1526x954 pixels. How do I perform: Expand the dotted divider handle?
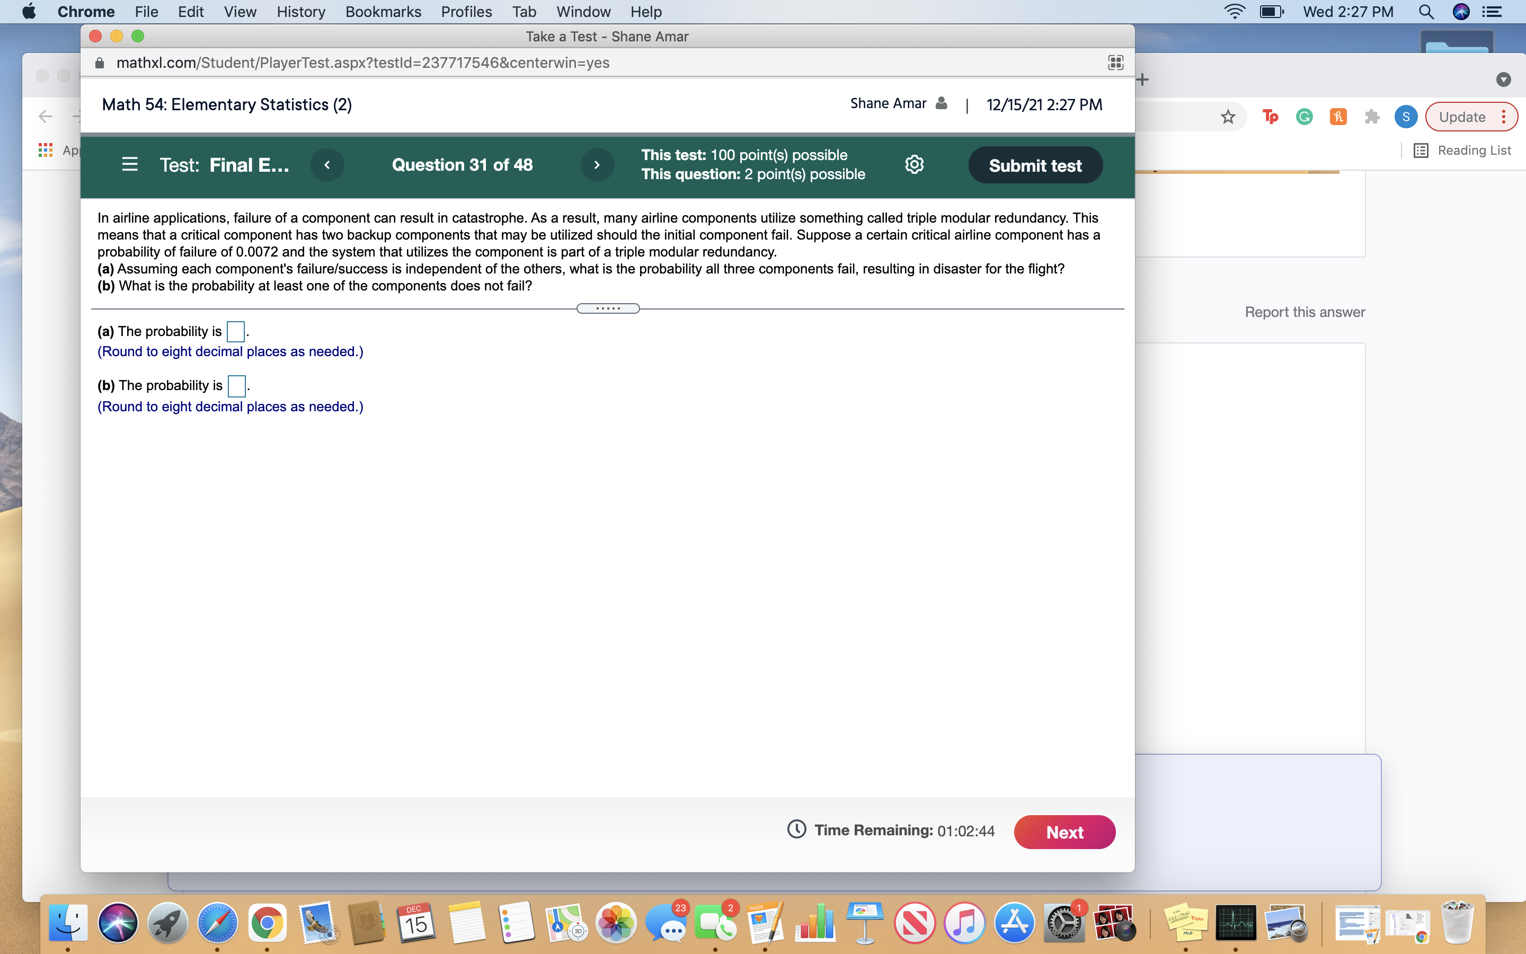click(x=608, y=308)
